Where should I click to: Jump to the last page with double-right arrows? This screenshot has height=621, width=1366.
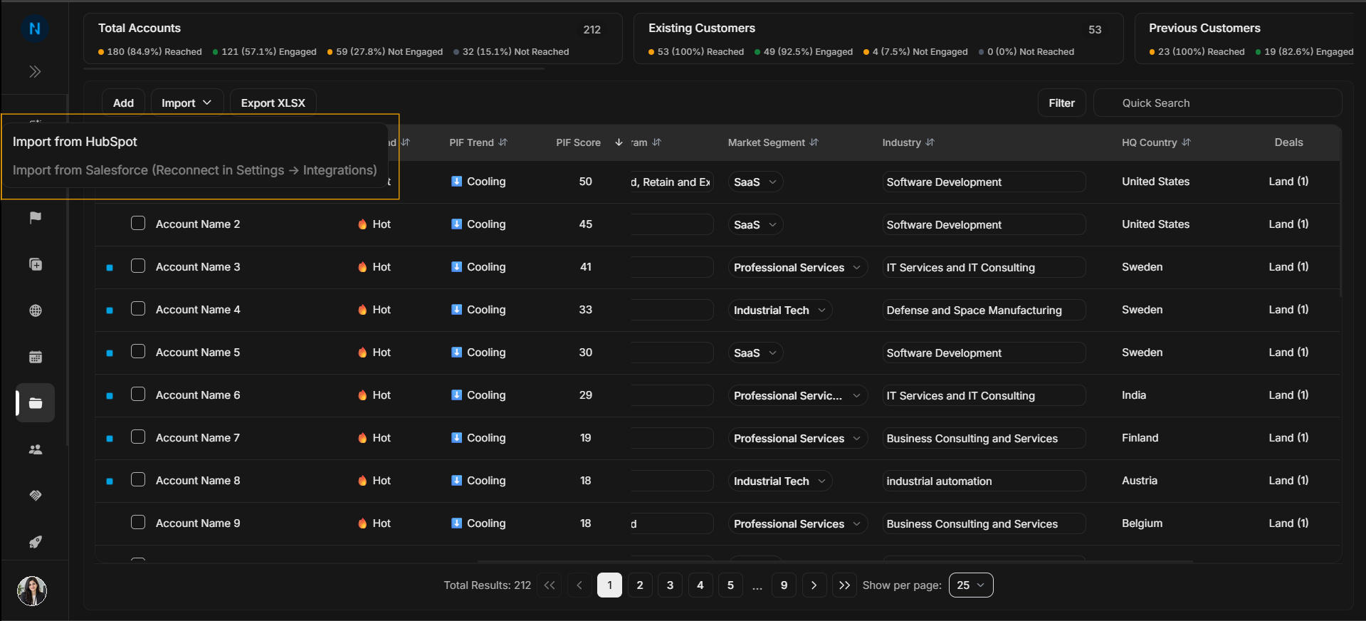point(844,585)
